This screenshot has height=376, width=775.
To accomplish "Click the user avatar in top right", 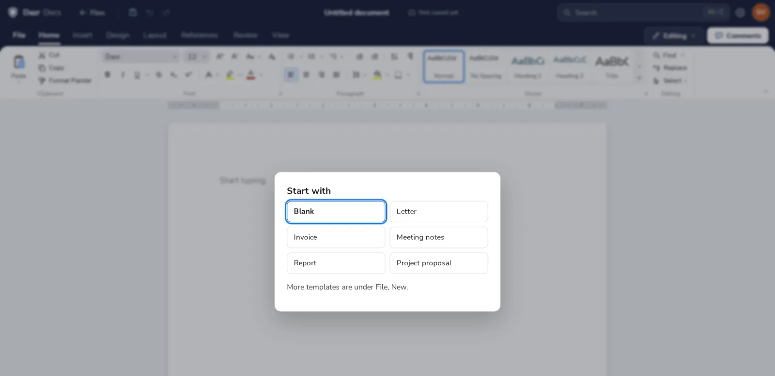I will [761, 13].
